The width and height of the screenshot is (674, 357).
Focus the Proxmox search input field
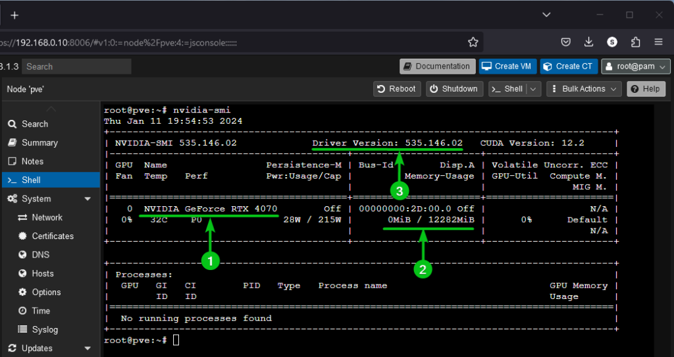77,67
